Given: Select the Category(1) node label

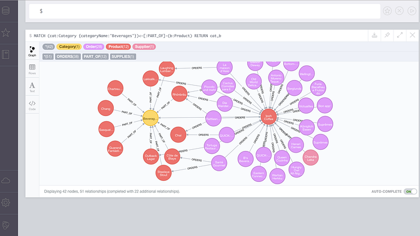Looking at the screenshot, I should tap(69, 47).
